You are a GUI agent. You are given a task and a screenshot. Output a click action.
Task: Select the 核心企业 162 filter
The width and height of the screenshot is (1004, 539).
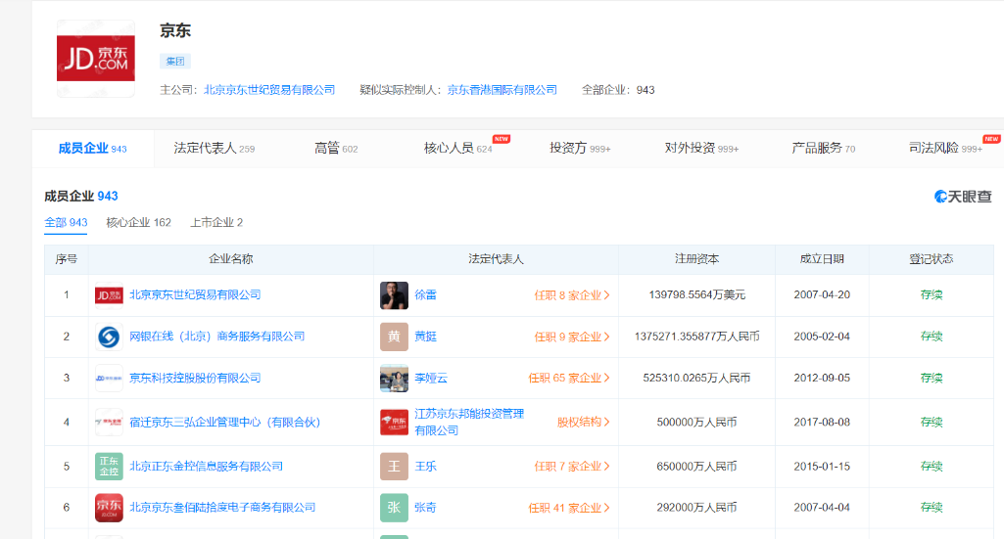point(138,222)
